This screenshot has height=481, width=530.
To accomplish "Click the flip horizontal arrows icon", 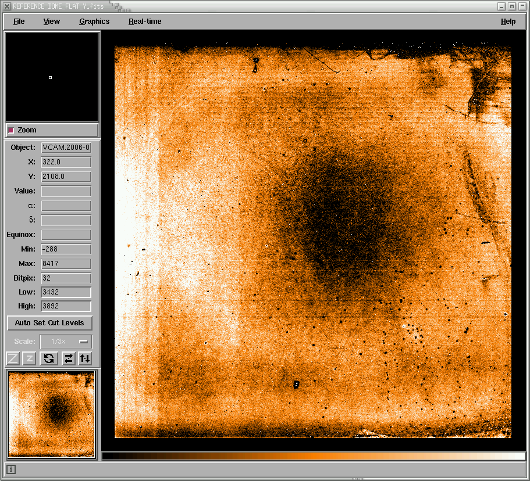I will coord(69,358).
